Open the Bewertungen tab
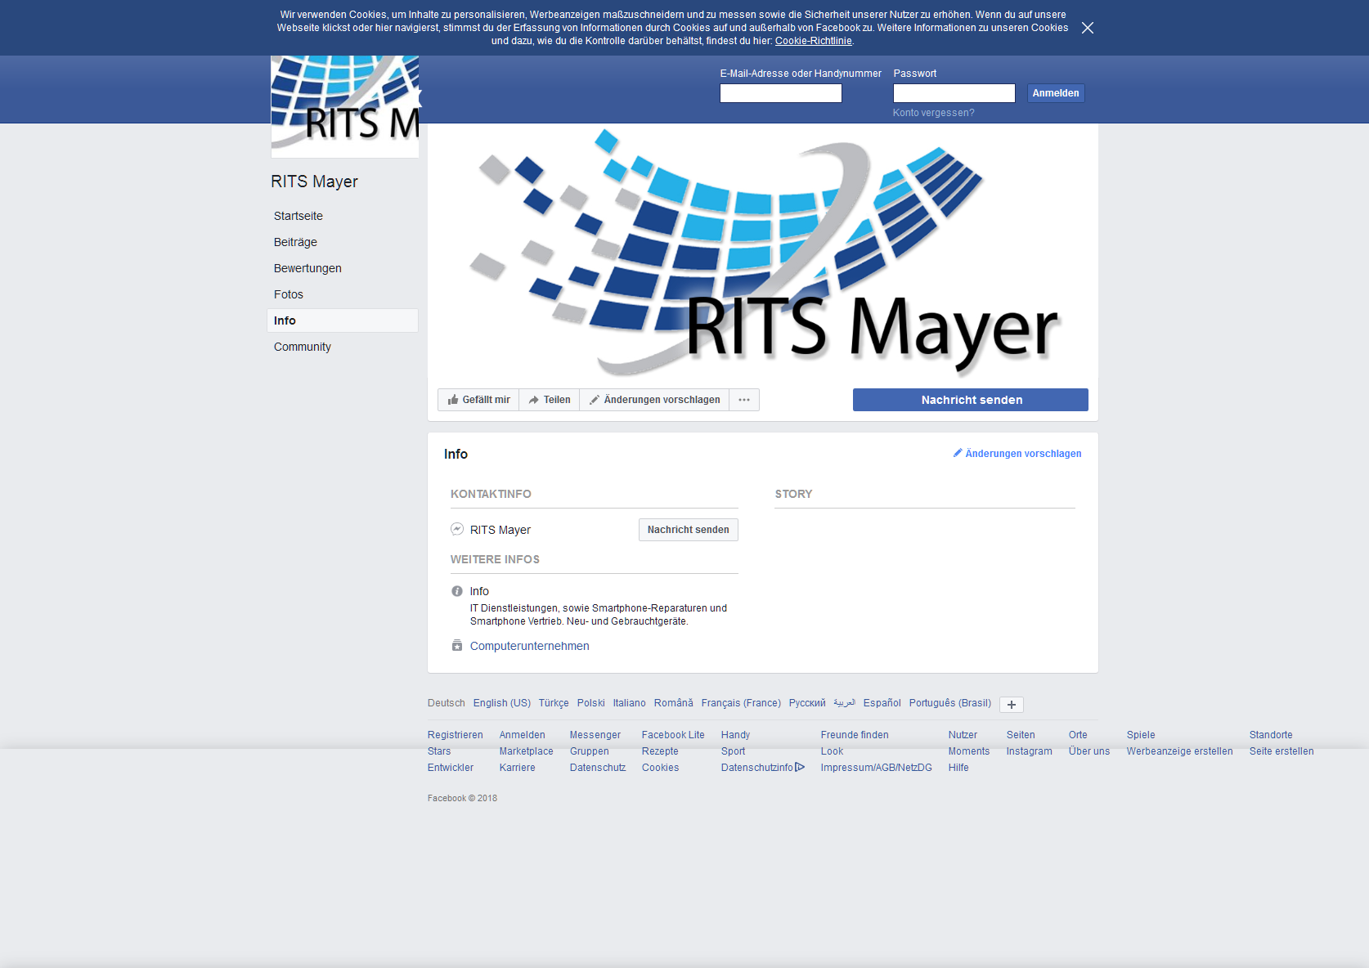 [307, 268]
